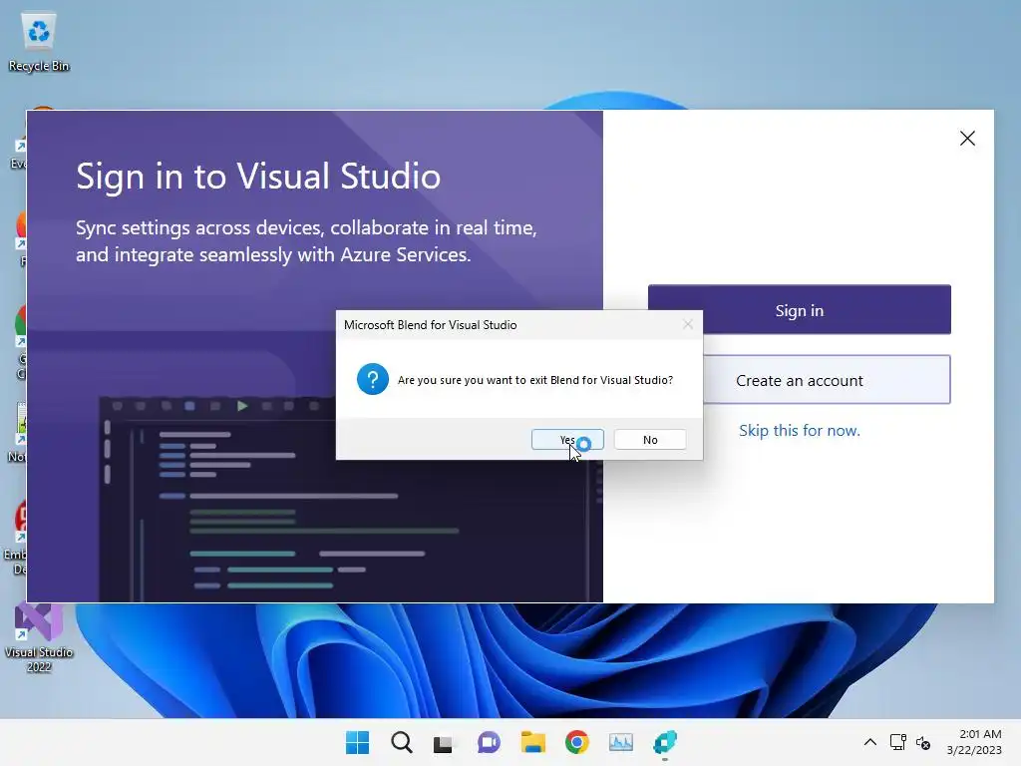Click the 'Microsoft Blend for Visual Studio' dialog title
The width and height of the screenshot is (1021, 766).
point(431,325)
